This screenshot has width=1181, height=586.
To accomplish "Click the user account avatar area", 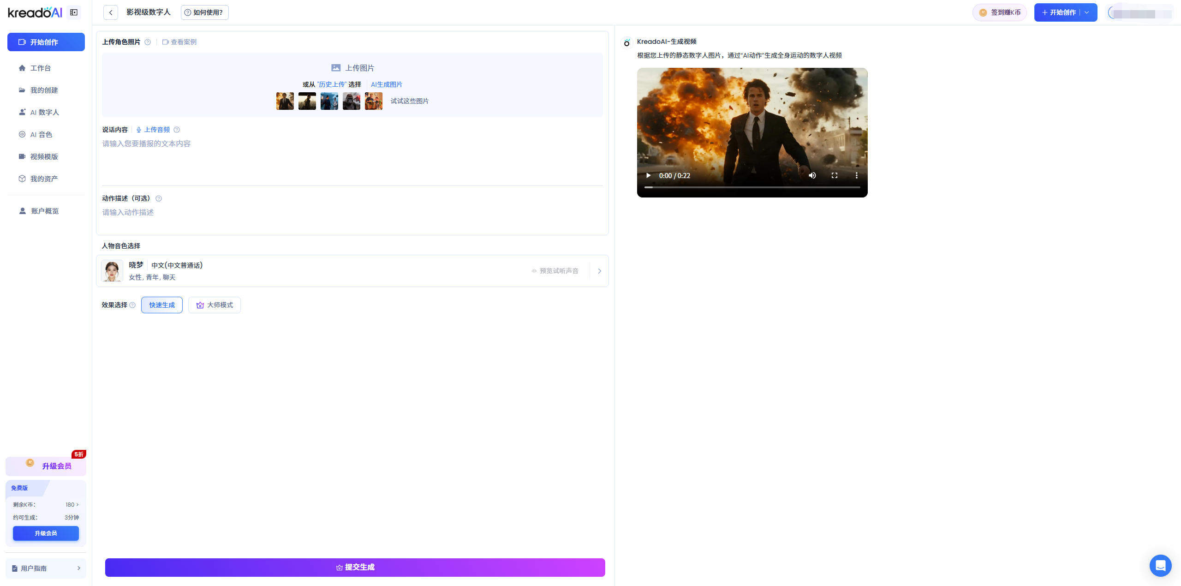I will (x=1140, y=13).
